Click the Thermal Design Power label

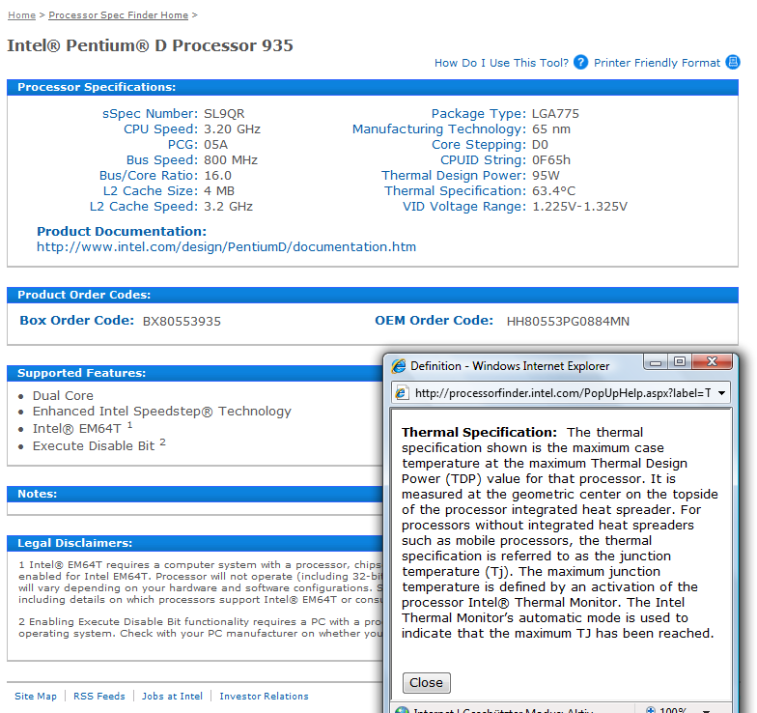click(454, 176)
